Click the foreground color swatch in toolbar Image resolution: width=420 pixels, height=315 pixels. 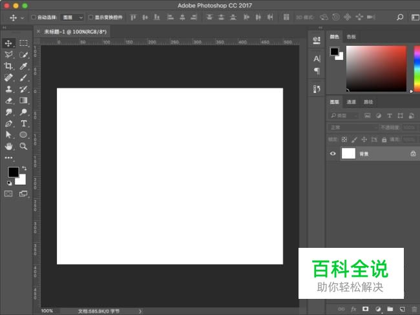coord(13,172)
